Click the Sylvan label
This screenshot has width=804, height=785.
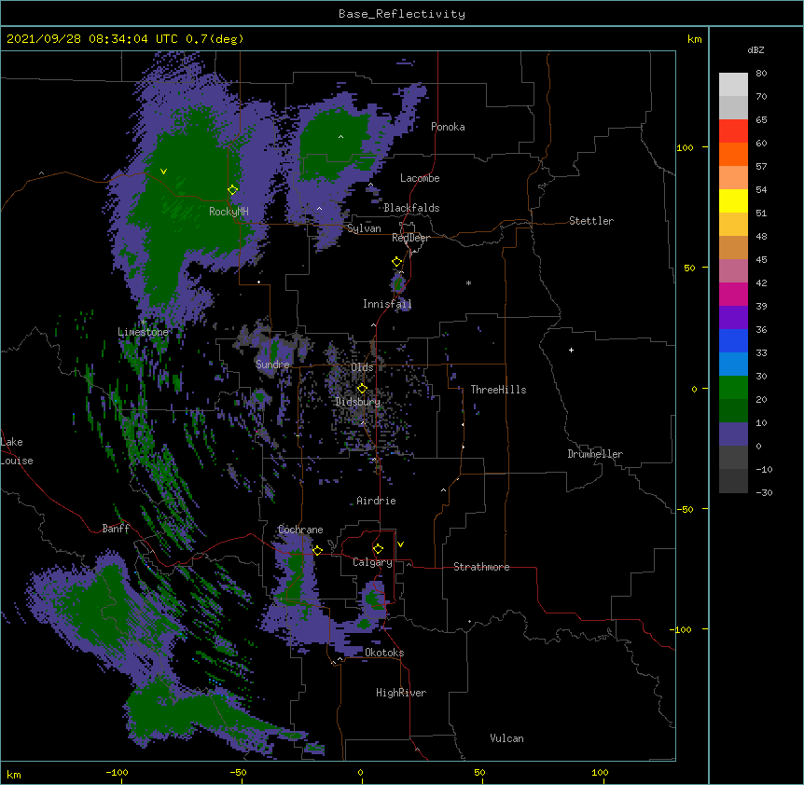pos(364,228)
